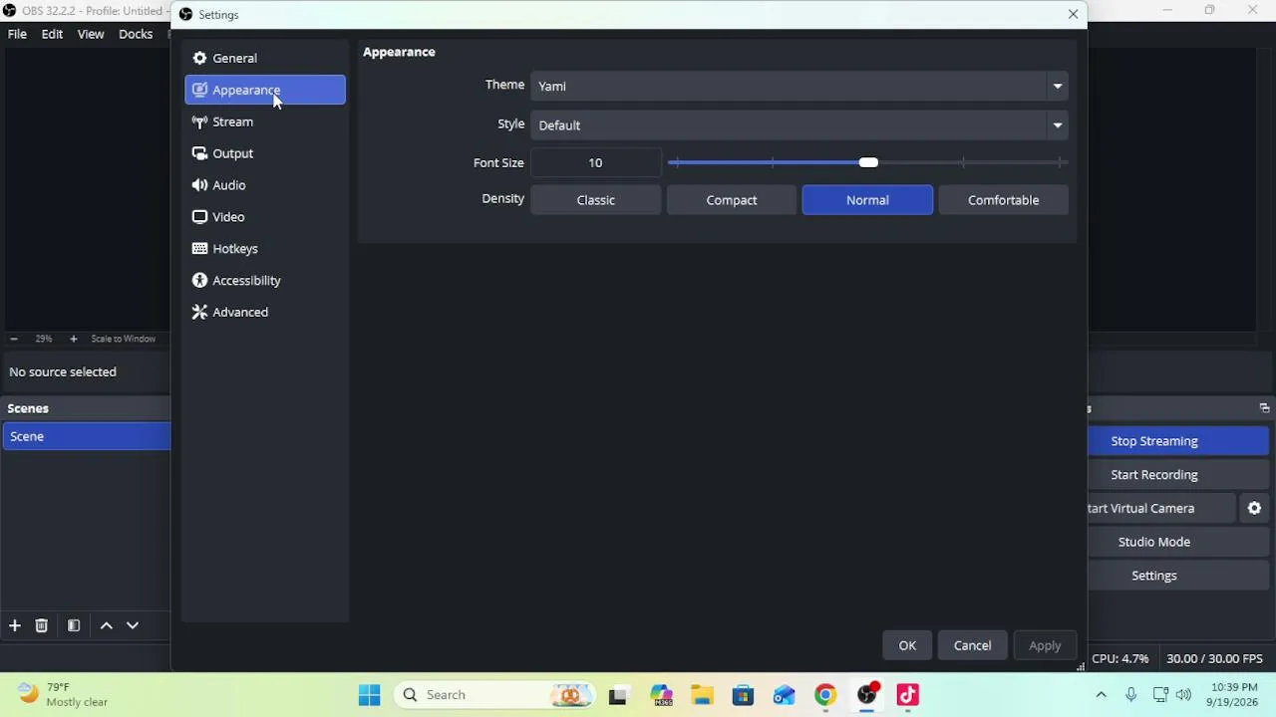Screen dimensions: 1276x717
Task: Move scene up with the up arrow
Action: click(107, 625)
